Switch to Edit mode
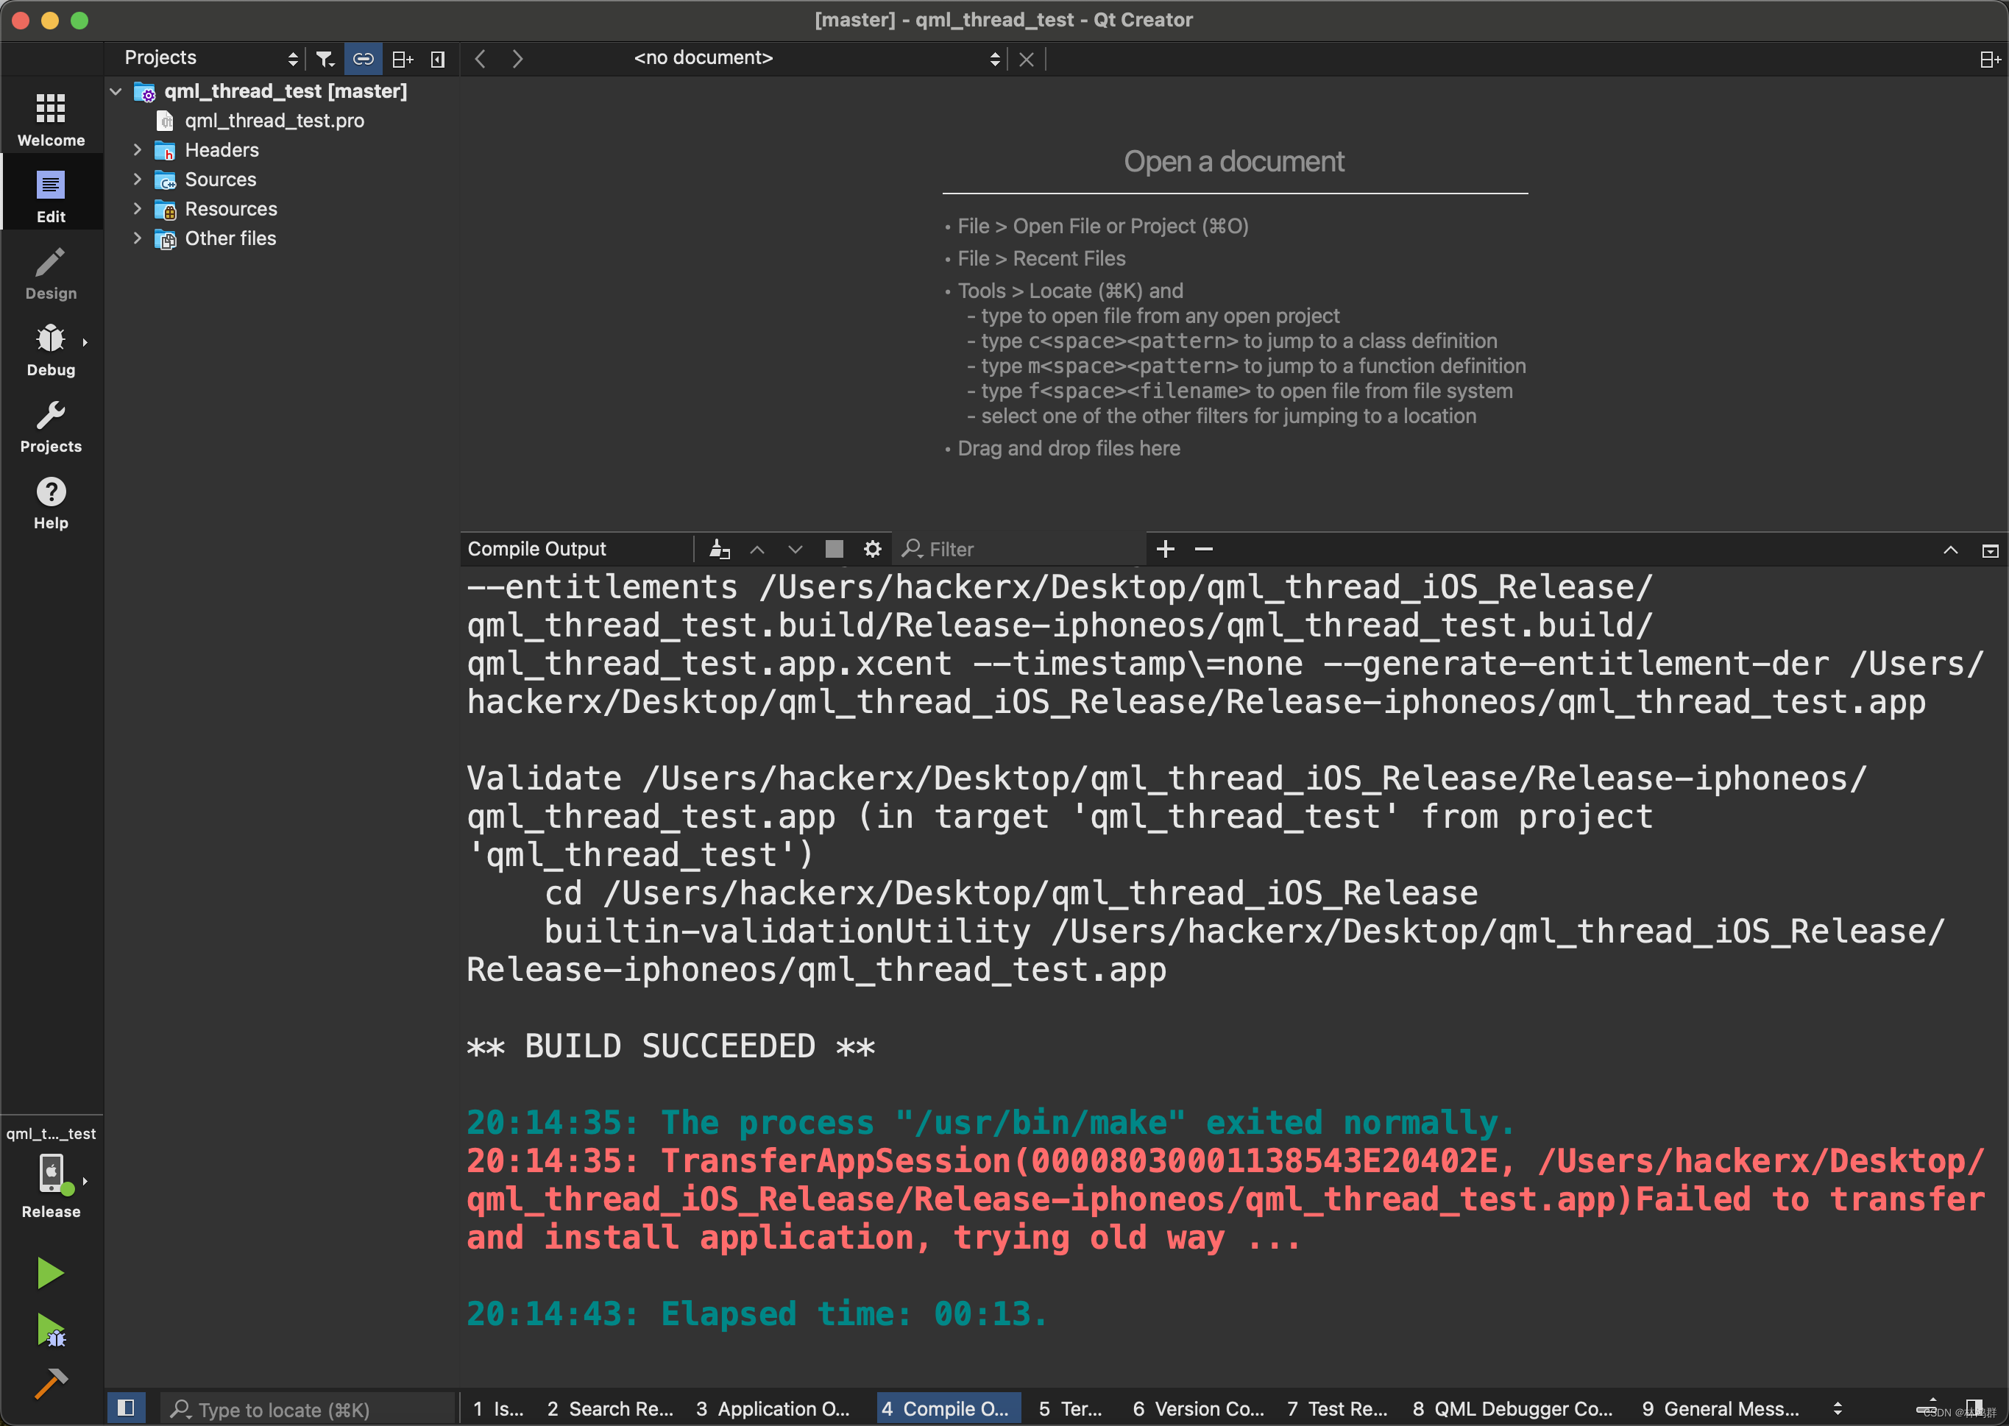 coord(51,195)
